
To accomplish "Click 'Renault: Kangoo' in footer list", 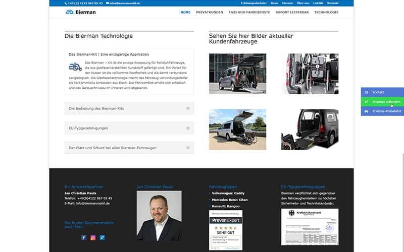I will (x=226, y=206).
